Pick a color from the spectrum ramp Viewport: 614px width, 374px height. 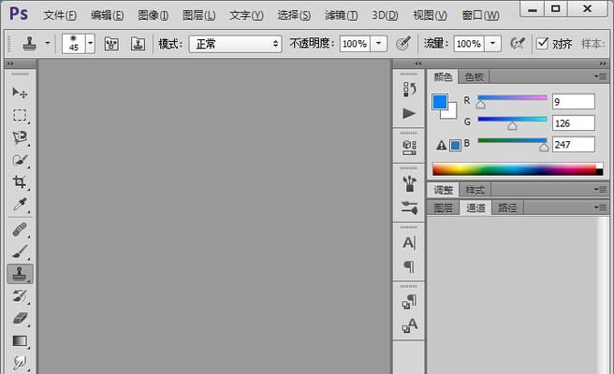click(518, 169)
